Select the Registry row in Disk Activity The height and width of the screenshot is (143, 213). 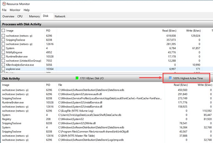[7, 119]
